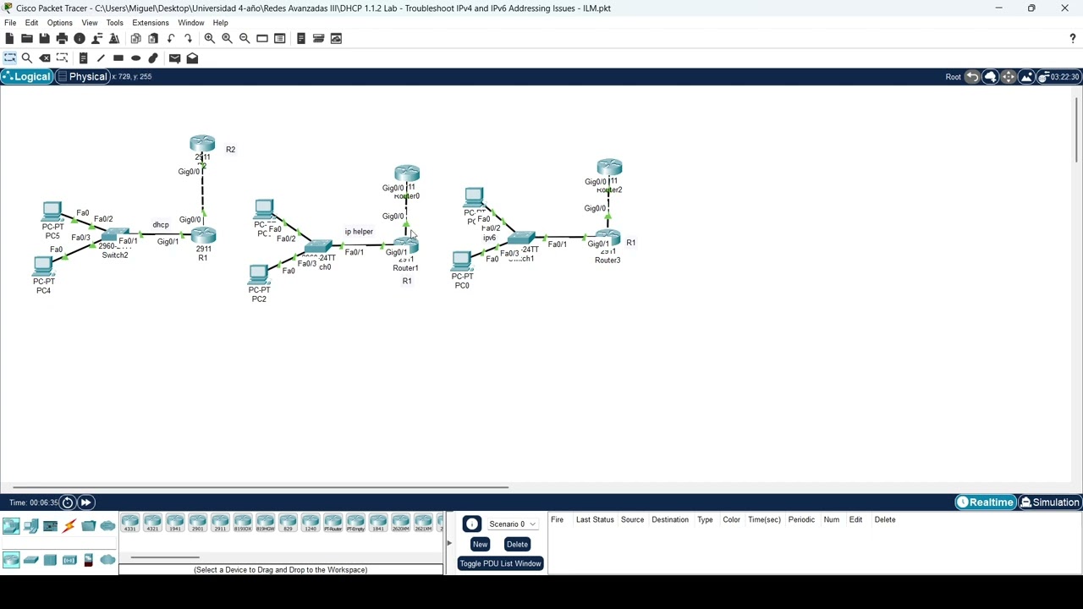Click the Delete scenario button
This screenshot has width=1083, height=609.
(517, 545)
